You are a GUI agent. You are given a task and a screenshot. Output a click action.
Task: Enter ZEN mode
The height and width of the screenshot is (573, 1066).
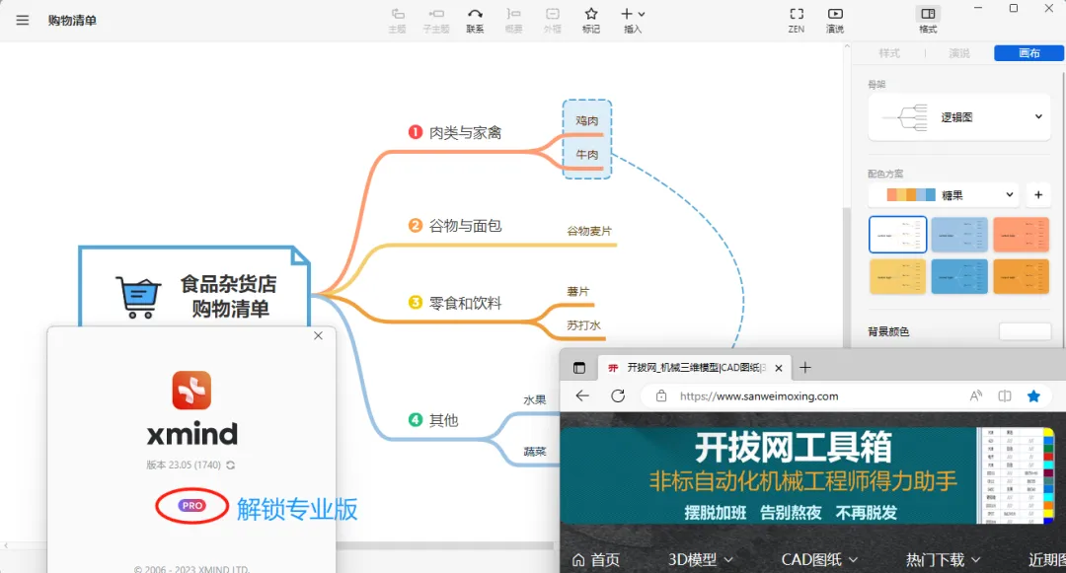click(797, 21)
